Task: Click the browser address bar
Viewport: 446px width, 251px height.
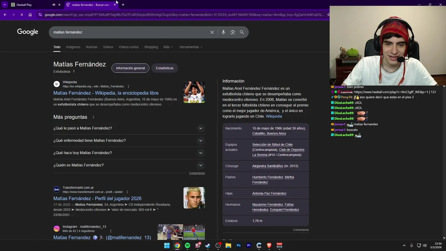Action: pyautogui.click(x=184, y=15)
